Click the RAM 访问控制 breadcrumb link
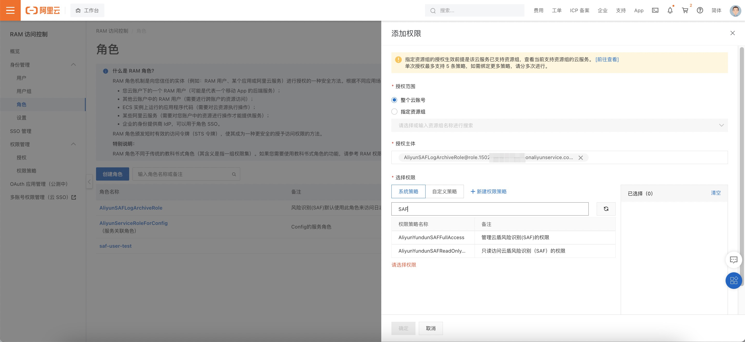 click(112, 31)
